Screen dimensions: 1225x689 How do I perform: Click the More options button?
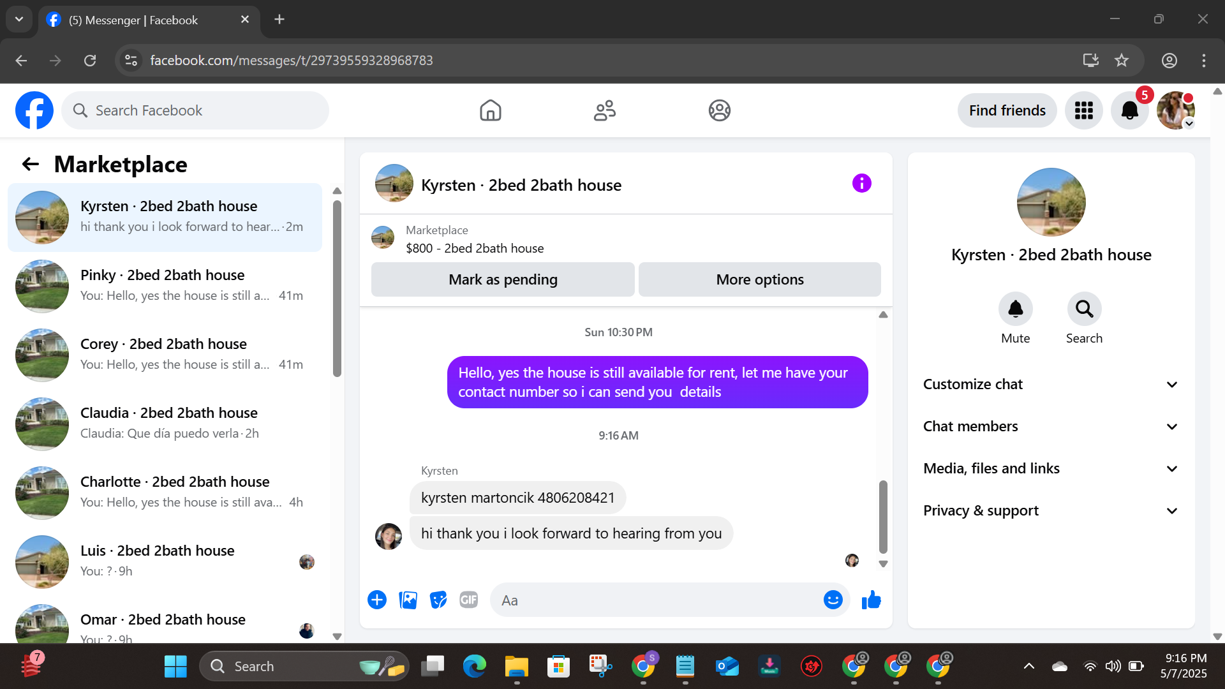coord(759,280)
